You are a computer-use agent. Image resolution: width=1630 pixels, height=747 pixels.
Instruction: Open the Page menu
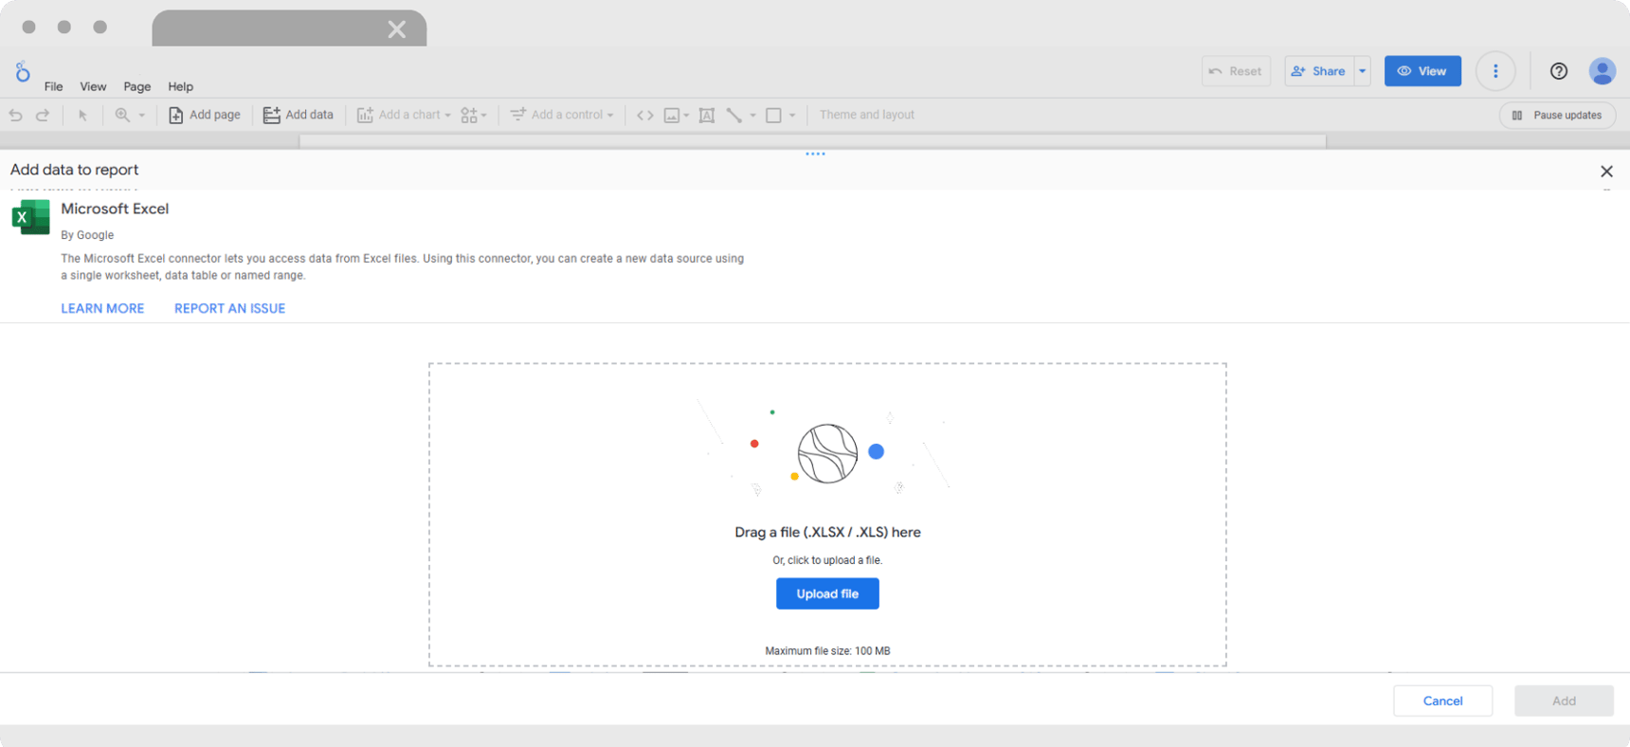[136, 86]
